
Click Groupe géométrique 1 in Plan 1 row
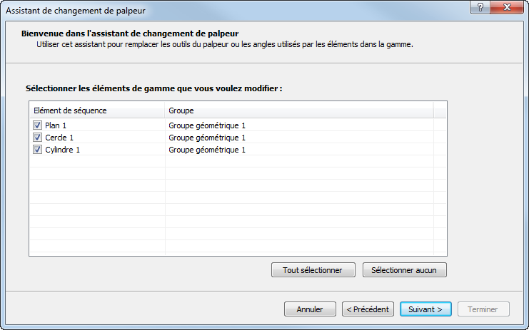(207, 125)
